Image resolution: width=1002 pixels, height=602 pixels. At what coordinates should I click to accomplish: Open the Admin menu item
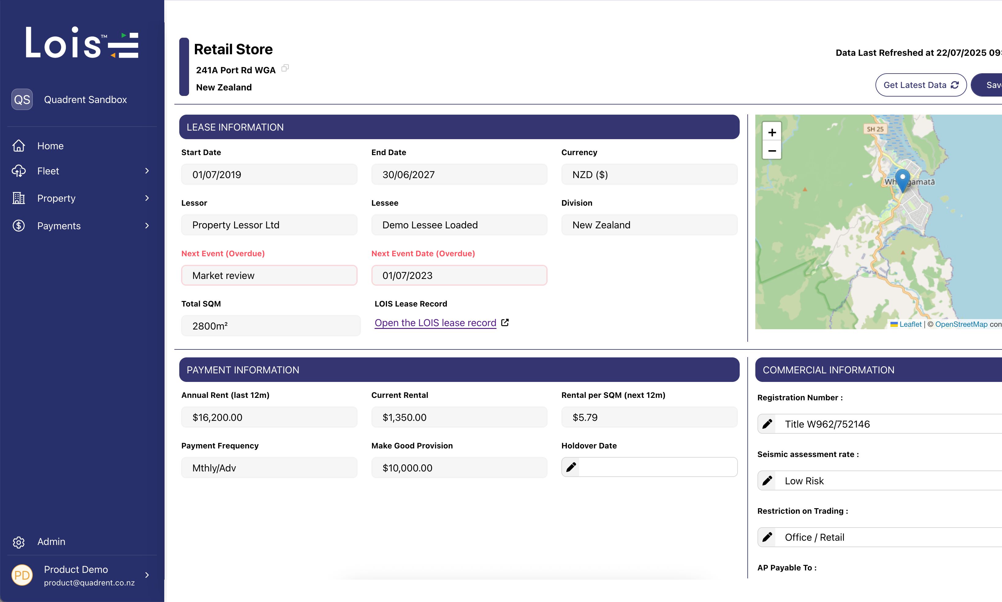pyautogui.click(x=51, y=542)
